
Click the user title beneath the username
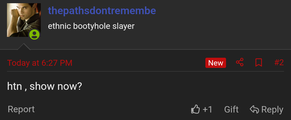point(91,26)
